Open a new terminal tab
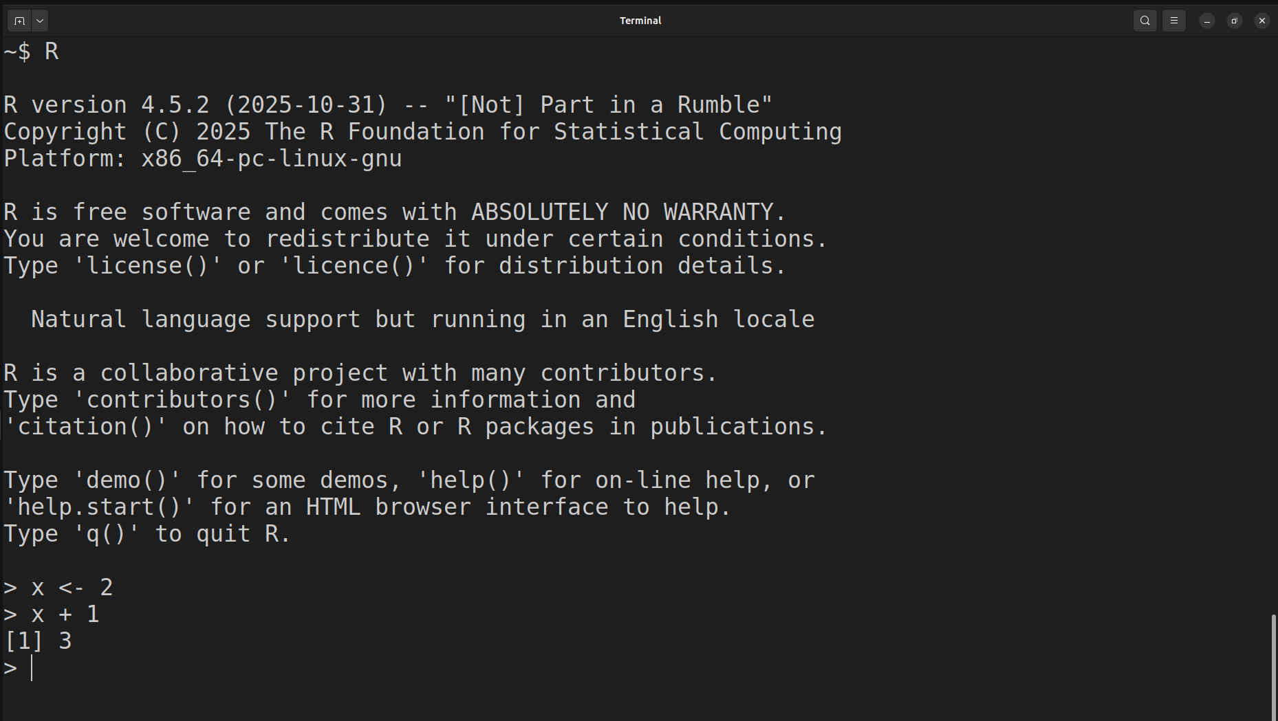Viewport: 1278px width, 721px height. pos(19,21)
